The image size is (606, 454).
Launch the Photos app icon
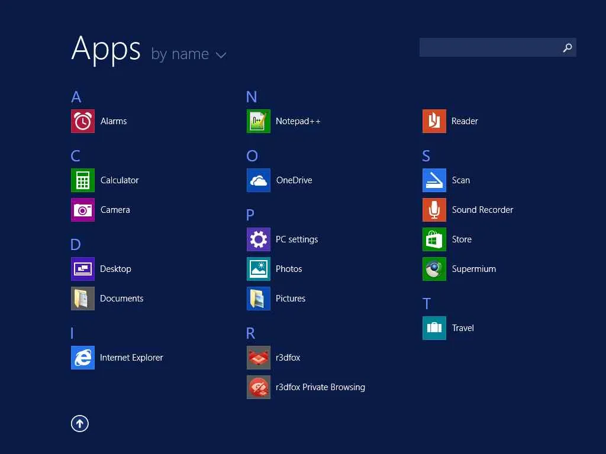[x=259, y=269]
